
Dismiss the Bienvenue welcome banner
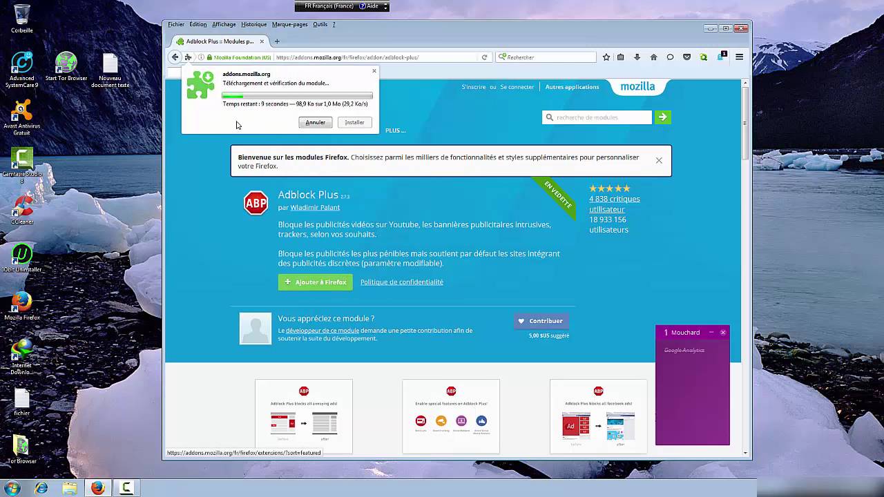click(659, 160)
